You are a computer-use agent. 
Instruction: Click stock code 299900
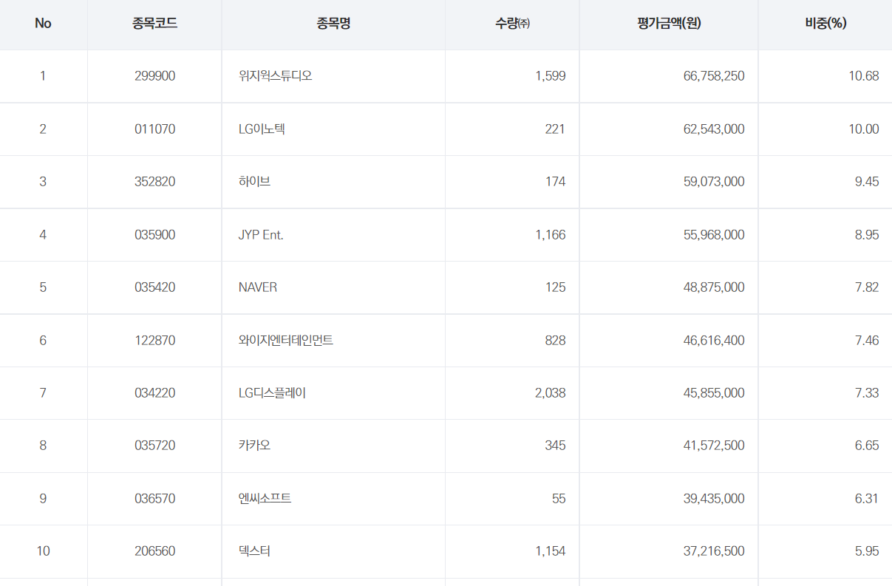pyautogui.click(x=154, y=76)
